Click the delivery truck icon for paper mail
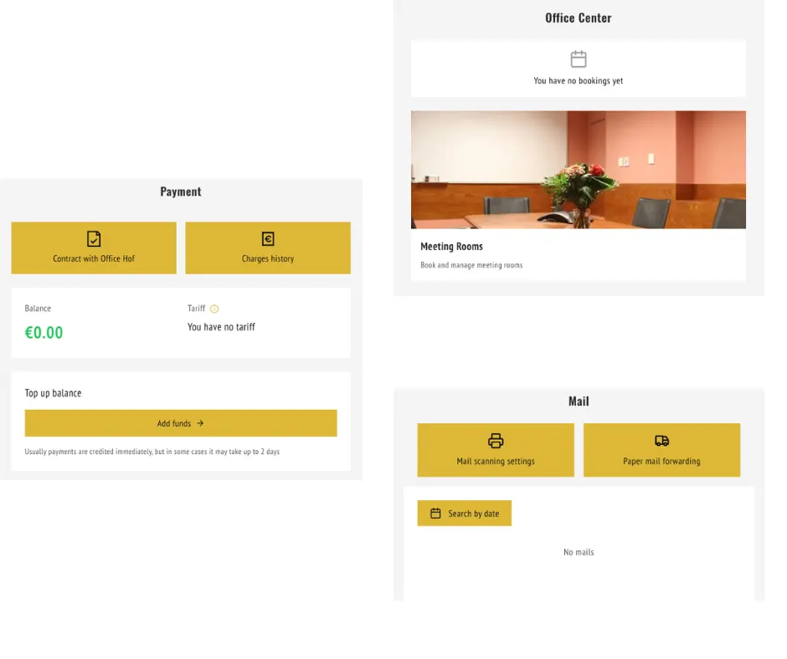 tap(662, 441)
